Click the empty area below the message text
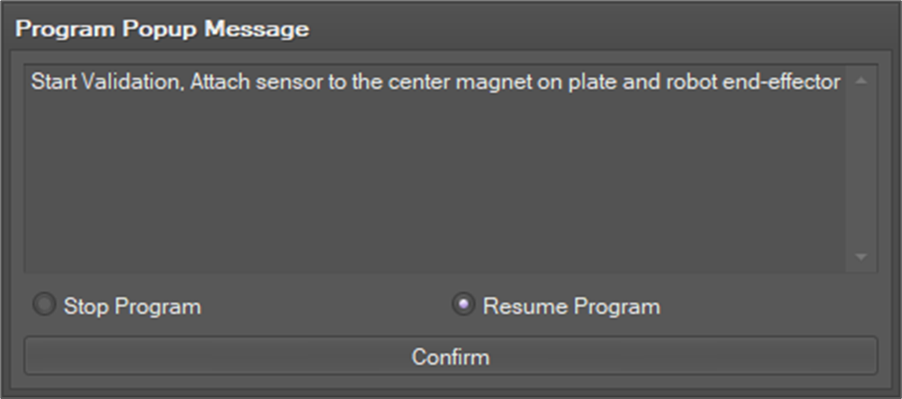 431,189
